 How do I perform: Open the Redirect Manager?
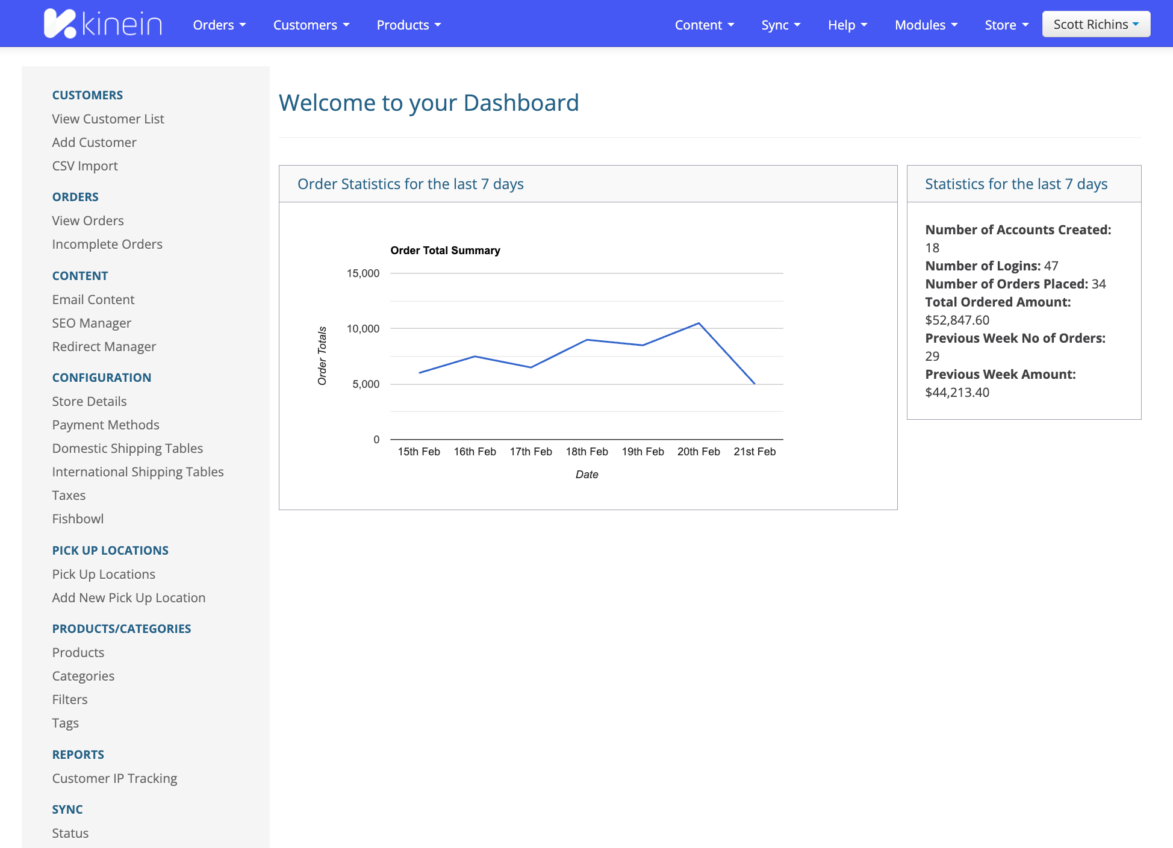click(x=104, y=346)
